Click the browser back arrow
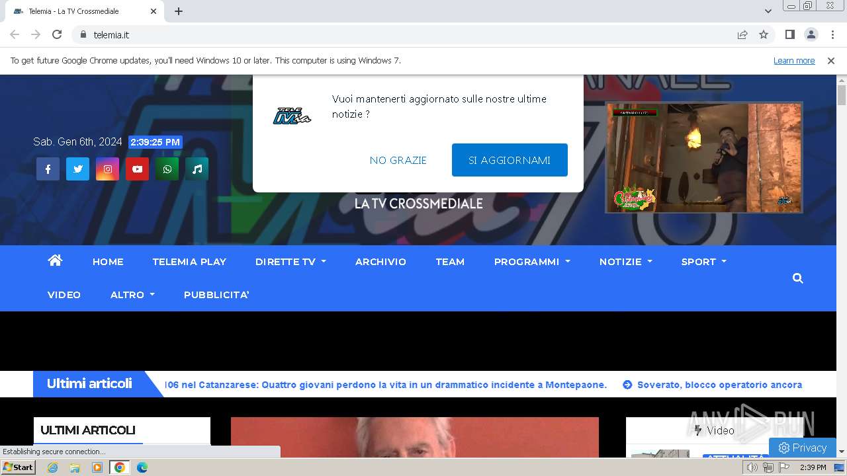Image resolution: width=847 pixels, height=476 pixels. [x=15, y=34]
